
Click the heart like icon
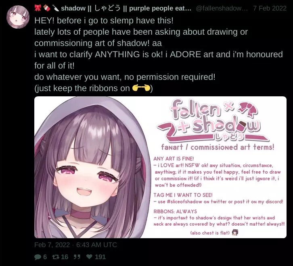click(x=89, y=257)
